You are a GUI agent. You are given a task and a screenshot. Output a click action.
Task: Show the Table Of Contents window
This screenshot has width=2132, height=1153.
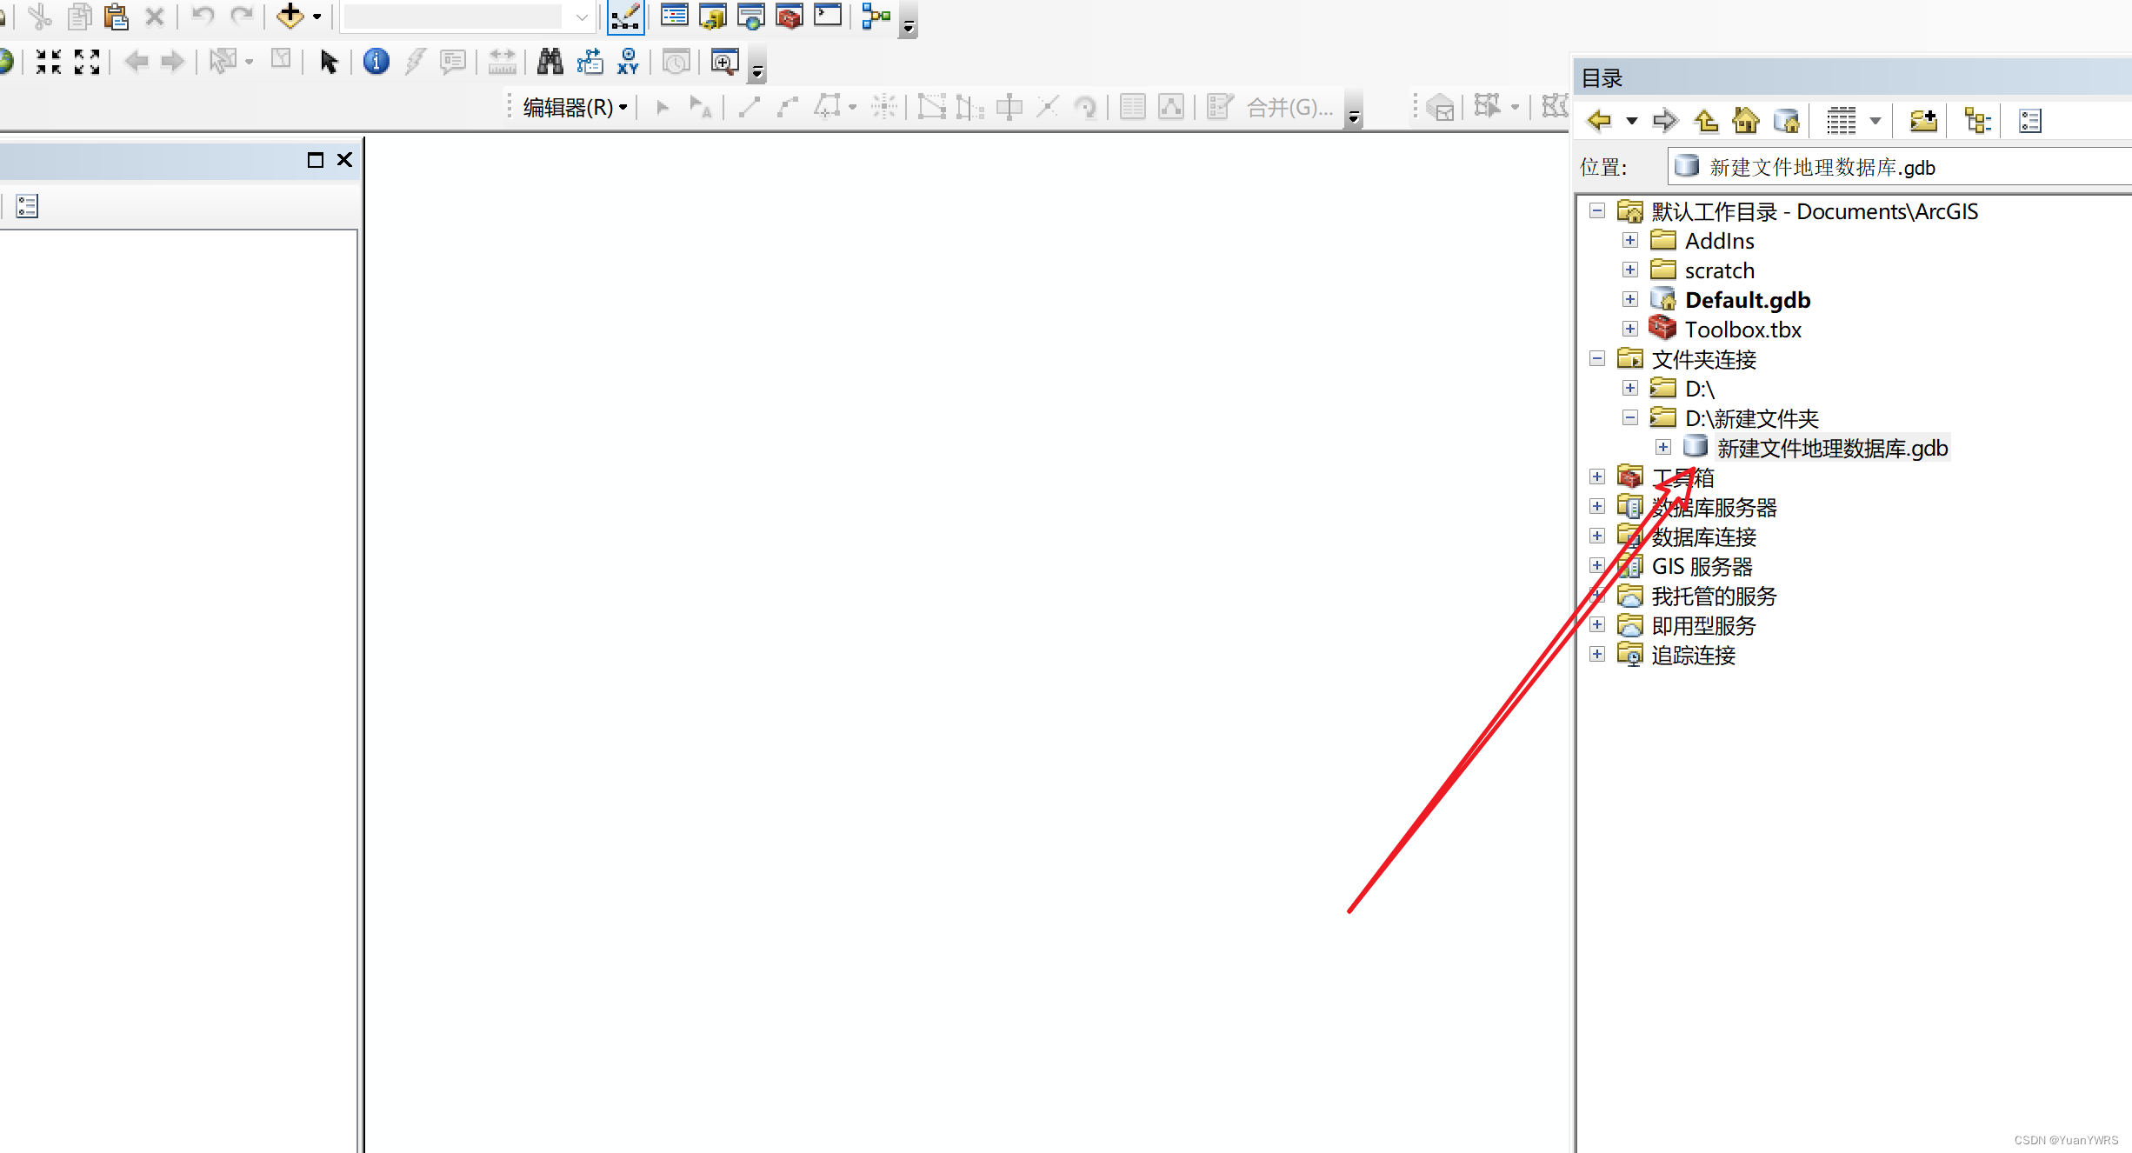pos(675,16)
